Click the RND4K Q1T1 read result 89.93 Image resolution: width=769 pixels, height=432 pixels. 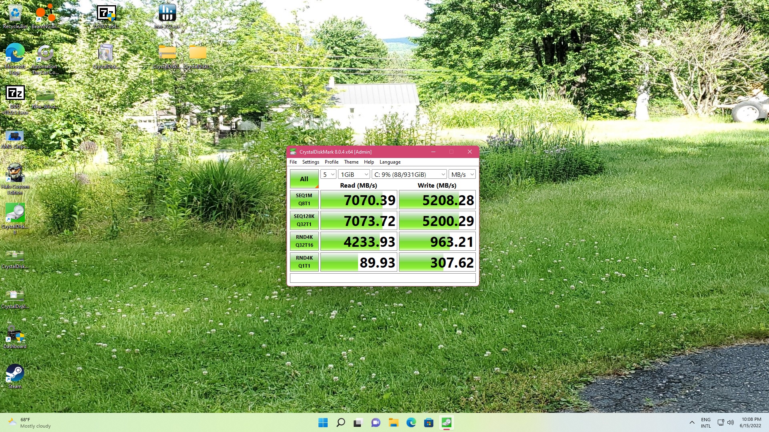click(359, 262)
